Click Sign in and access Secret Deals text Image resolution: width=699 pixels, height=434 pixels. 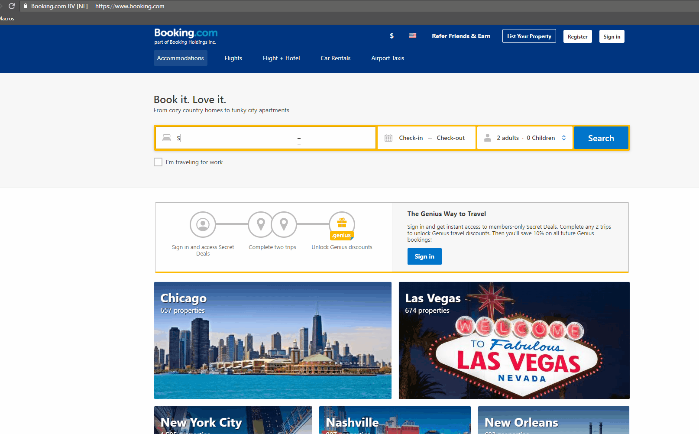203,250
